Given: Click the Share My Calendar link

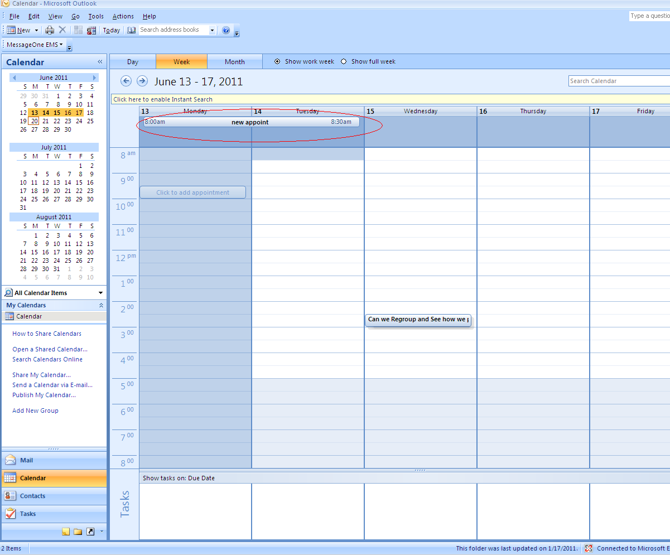Looking at the screenshot, I should pos(42,375).
